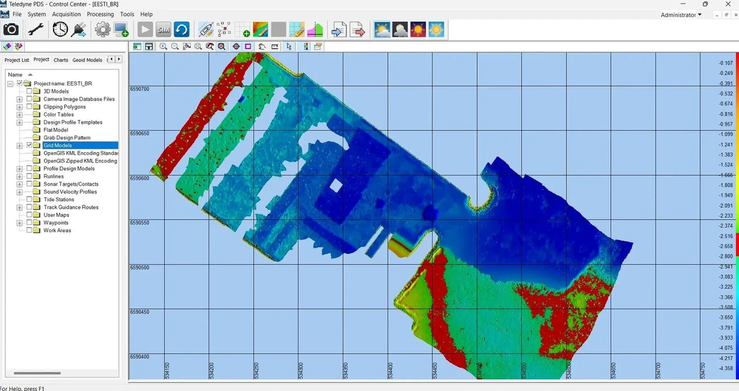Click the vessel editor icon

coord(205,29)
